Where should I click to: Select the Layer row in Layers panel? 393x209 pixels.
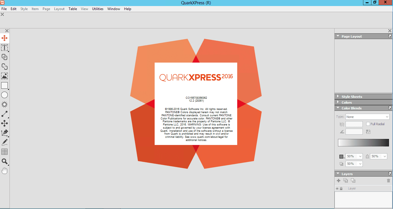[x=363, y=189]
